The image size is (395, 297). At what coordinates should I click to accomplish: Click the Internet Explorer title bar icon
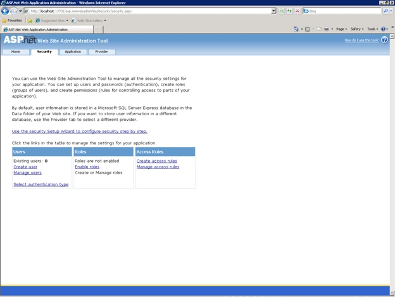(3, 3)
